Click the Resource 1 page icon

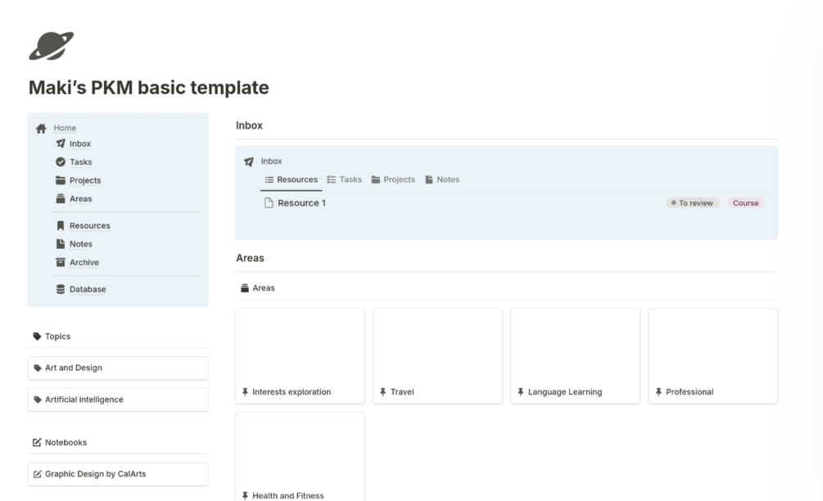pyautogui.click(x=269, y=203)
